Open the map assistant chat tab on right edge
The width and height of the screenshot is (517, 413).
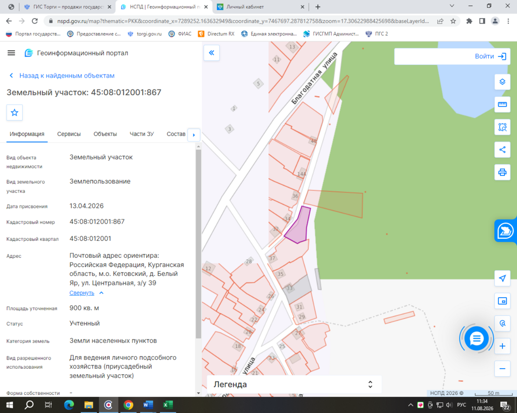coord(505,231)
